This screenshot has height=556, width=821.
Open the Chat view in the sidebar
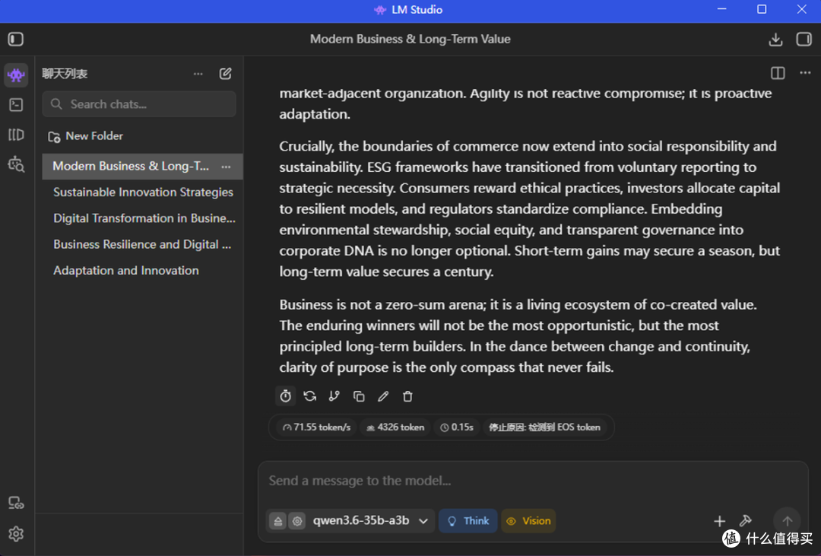click(16, 75)
